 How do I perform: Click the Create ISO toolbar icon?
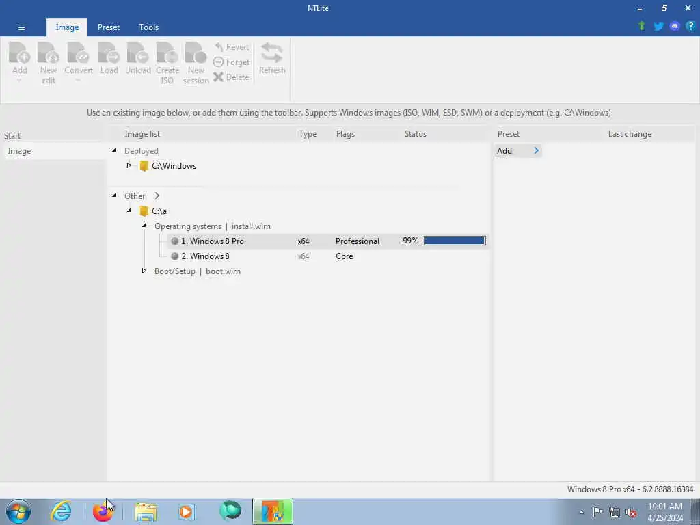167,53
